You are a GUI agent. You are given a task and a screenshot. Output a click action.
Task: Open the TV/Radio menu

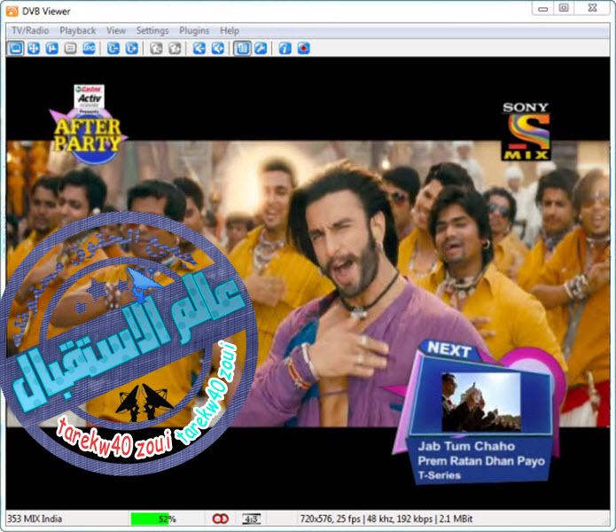tap(30, 31)
